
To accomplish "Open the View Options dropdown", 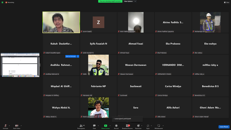I will coord(130,1).
